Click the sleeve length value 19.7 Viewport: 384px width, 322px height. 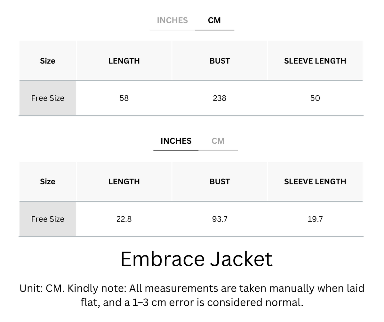pyautogui.click(x=315, y=219)
